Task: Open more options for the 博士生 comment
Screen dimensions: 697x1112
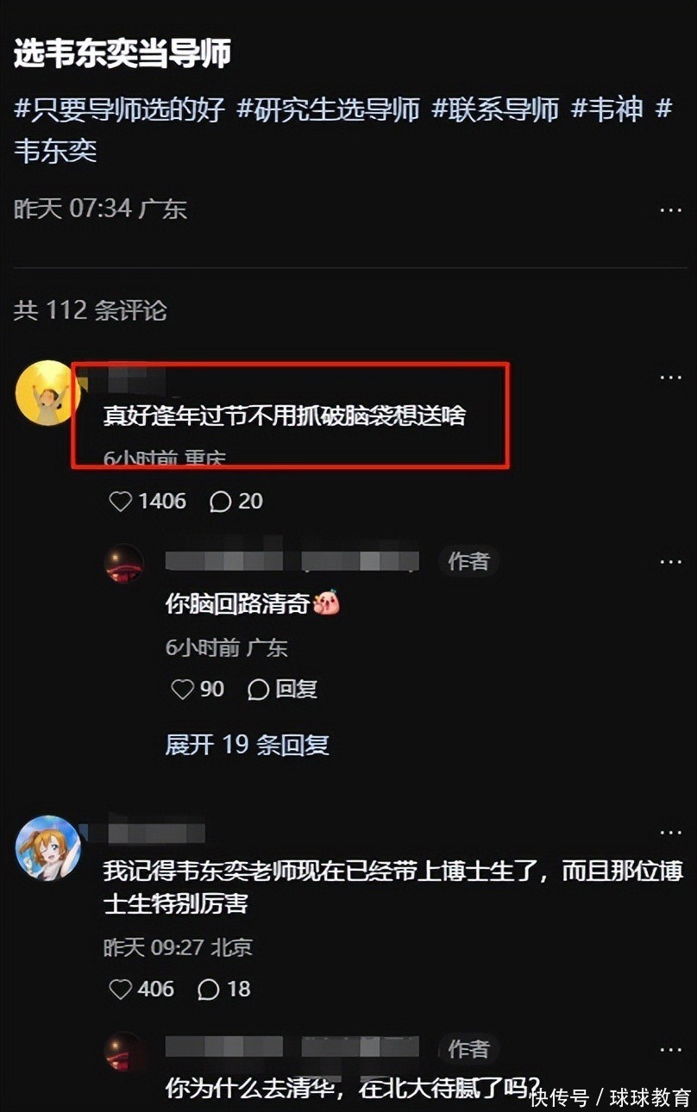Action: coord(671,833)
